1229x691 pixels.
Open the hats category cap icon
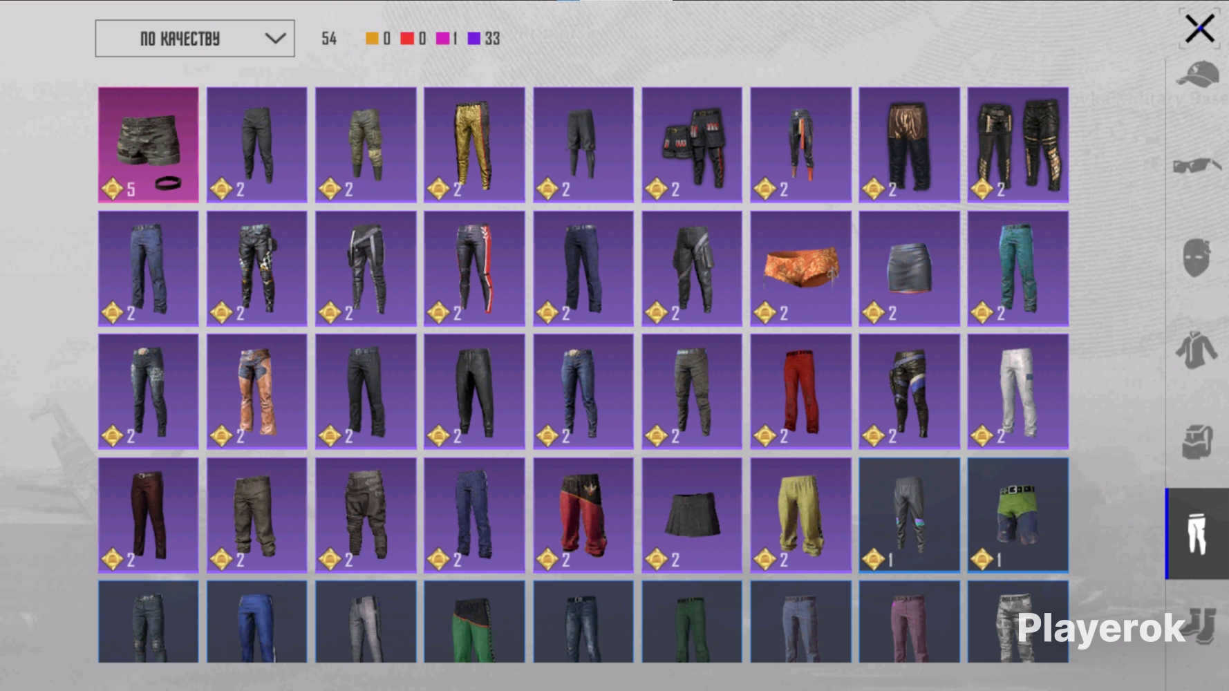pos(1197,75)
